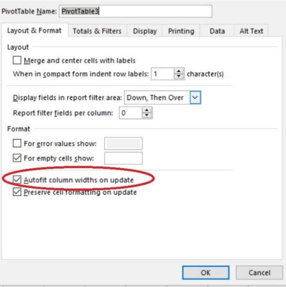Confirm options with the OK button

tap(206, 273)
